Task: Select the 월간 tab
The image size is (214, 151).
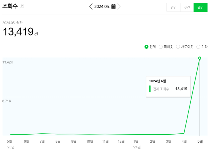Action: [x=200, y=8]
